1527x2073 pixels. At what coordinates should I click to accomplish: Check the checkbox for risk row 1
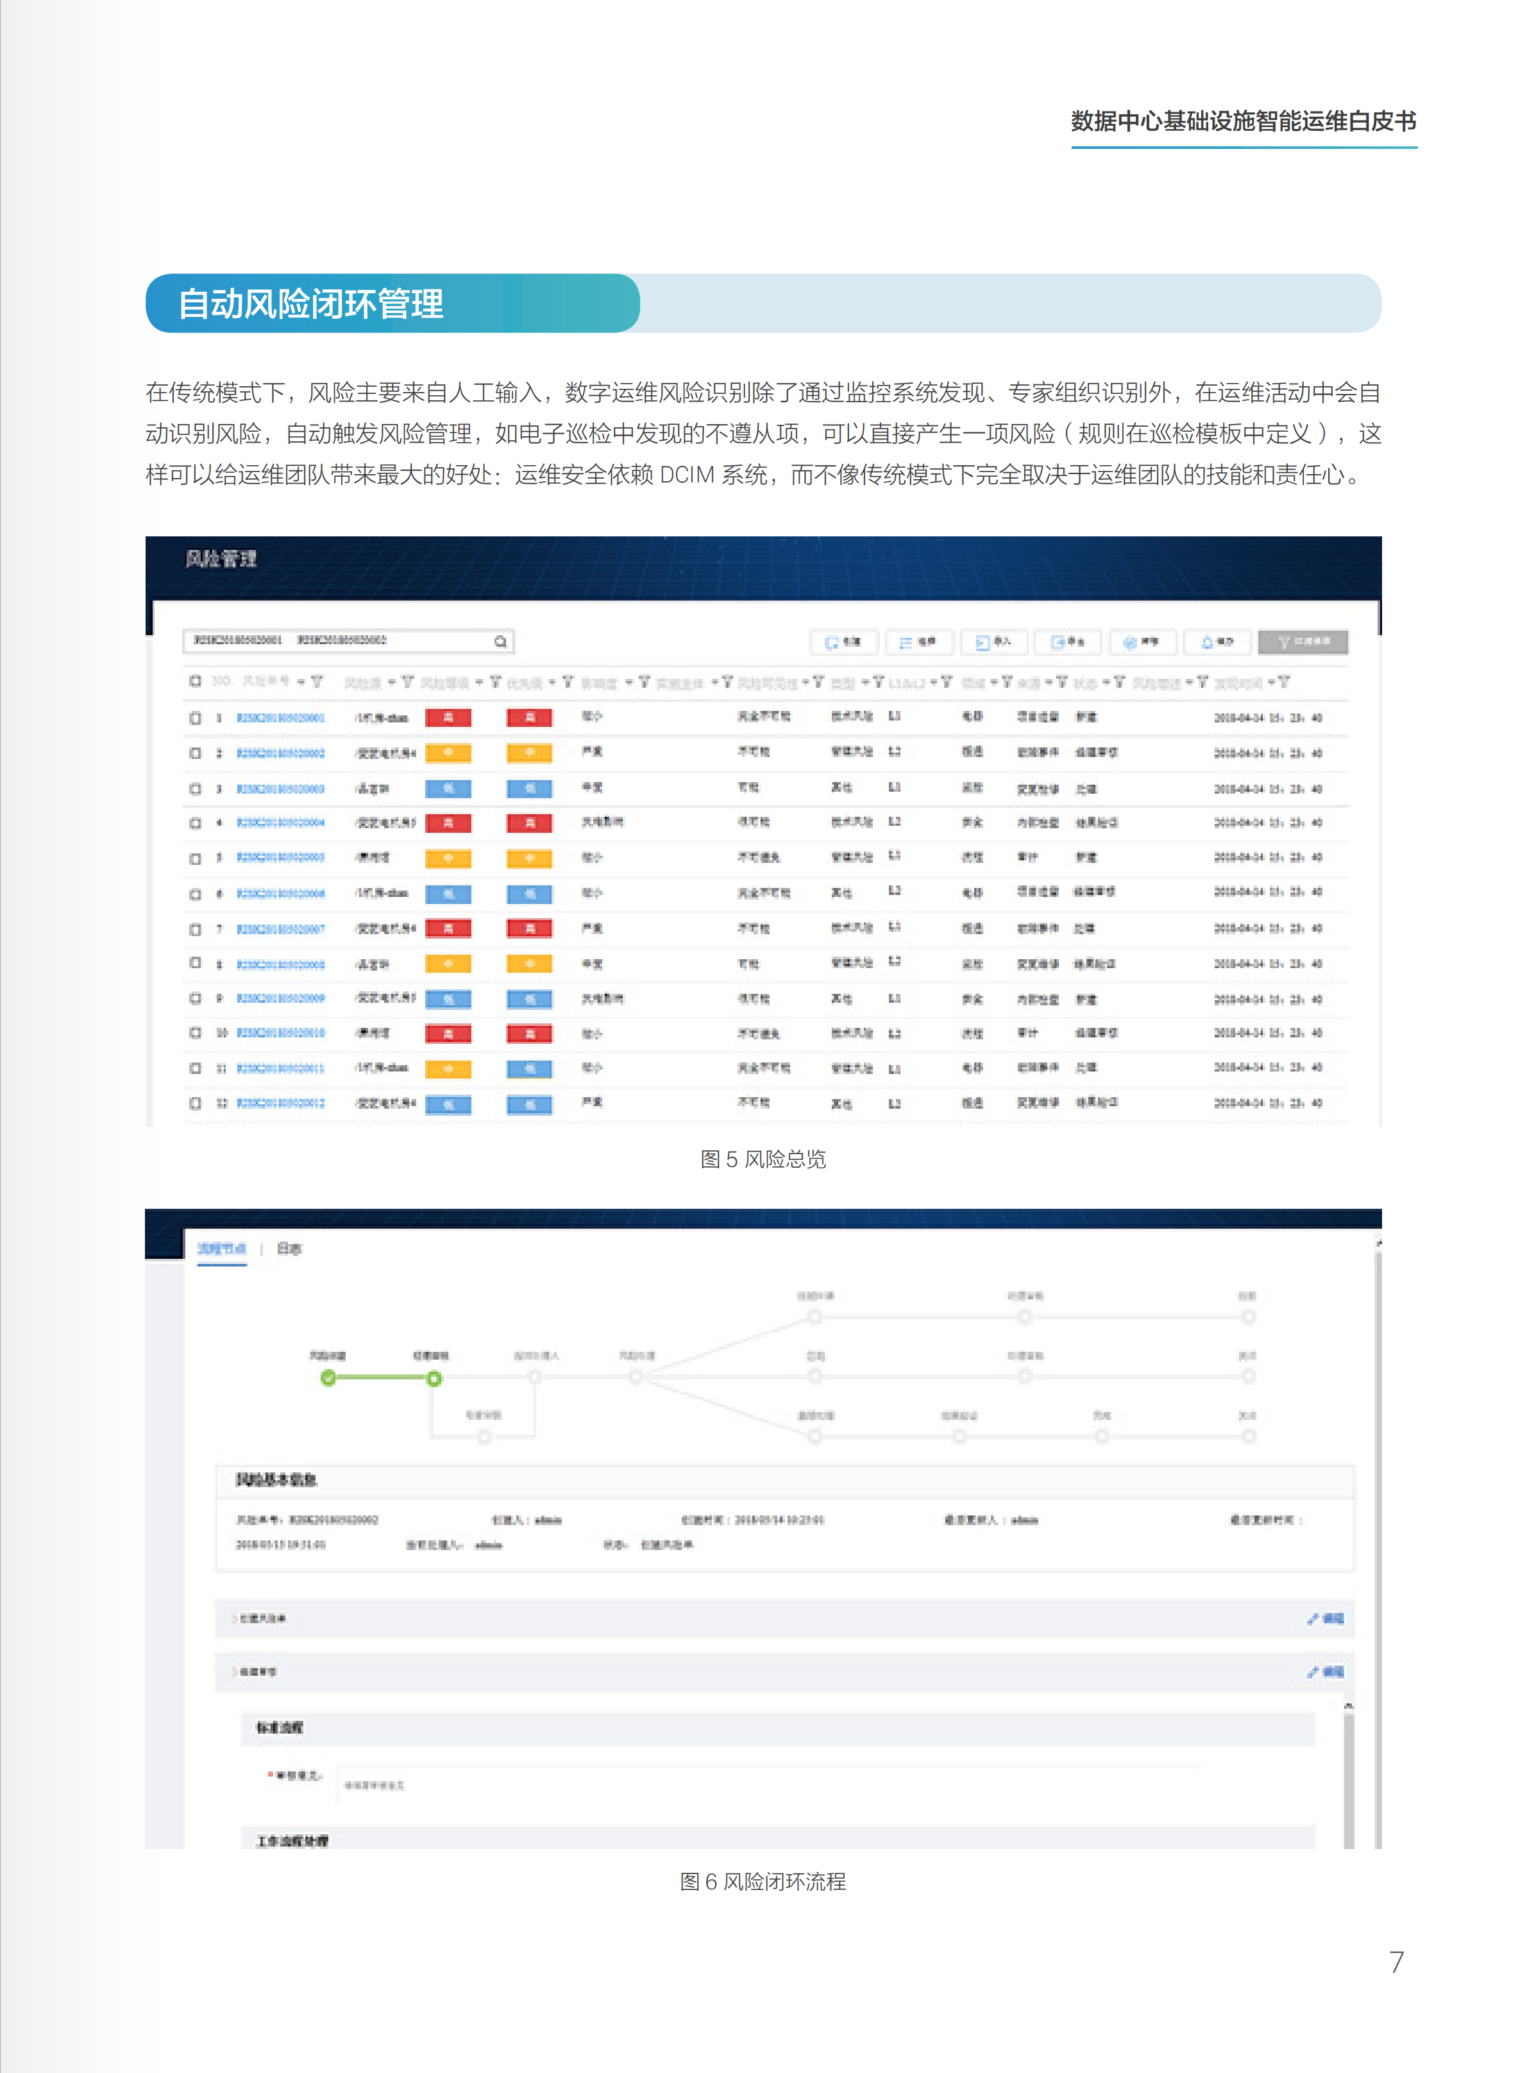coord(195,717)
